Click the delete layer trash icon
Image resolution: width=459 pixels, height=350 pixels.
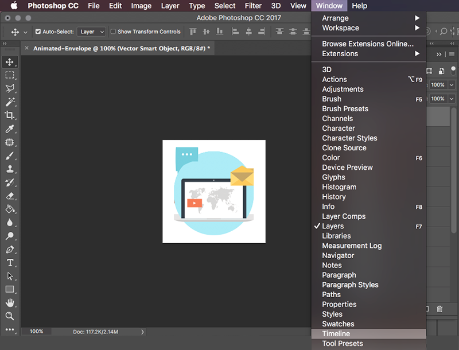click(x=439, y=309)
